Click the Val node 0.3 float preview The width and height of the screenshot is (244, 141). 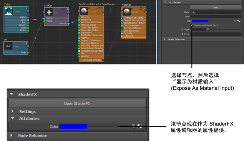pos(8,46)
